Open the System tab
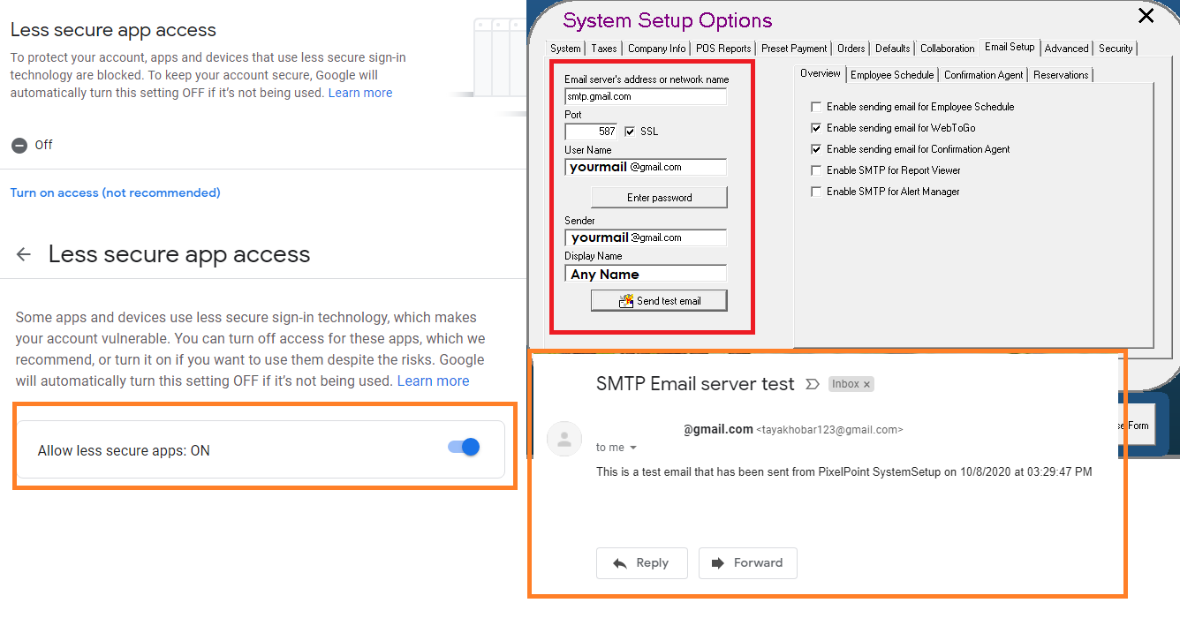The height and width of the screenshot is (618, 1180). pos(565,49)
